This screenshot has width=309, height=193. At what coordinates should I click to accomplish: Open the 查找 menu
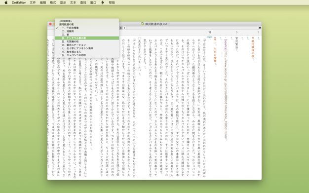click(x=83, y=2)
